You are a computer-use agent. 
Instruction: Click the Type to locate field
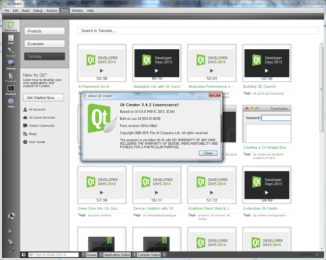tap(53, 254)
